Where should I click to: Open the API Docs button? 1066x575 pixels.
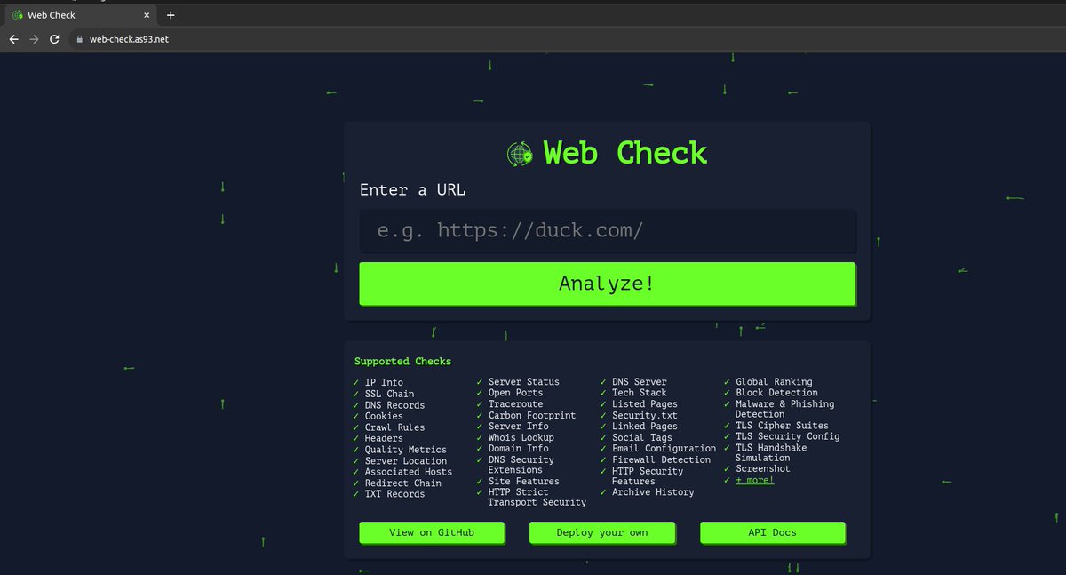point(773,532)
